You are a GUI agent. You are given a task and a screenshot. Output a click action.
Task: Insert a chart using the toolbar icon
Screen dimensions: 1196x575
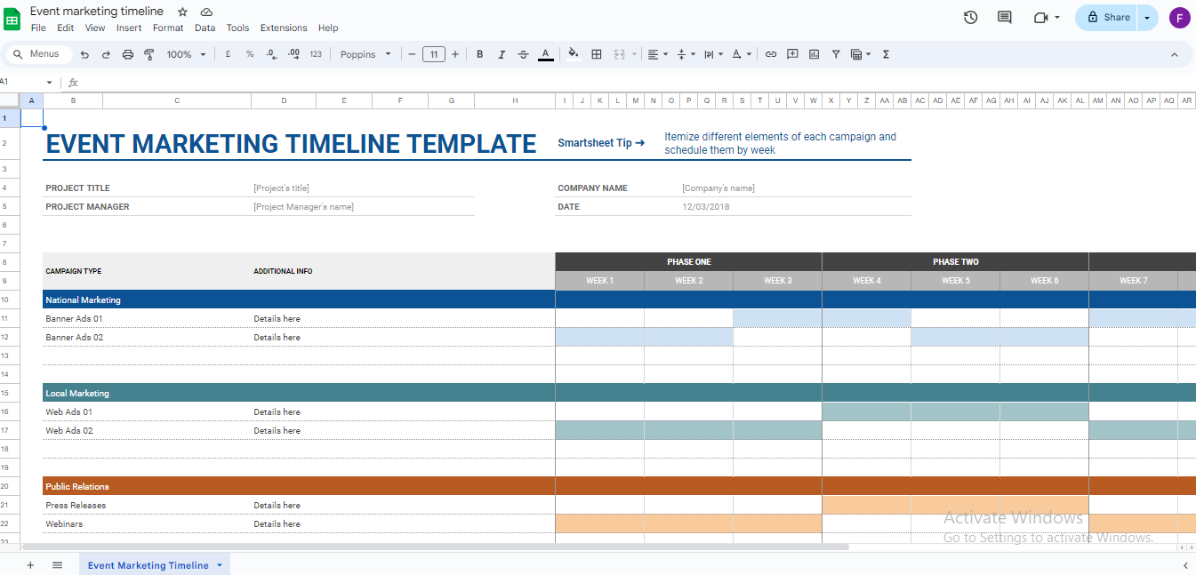click(x=814, y=54)
